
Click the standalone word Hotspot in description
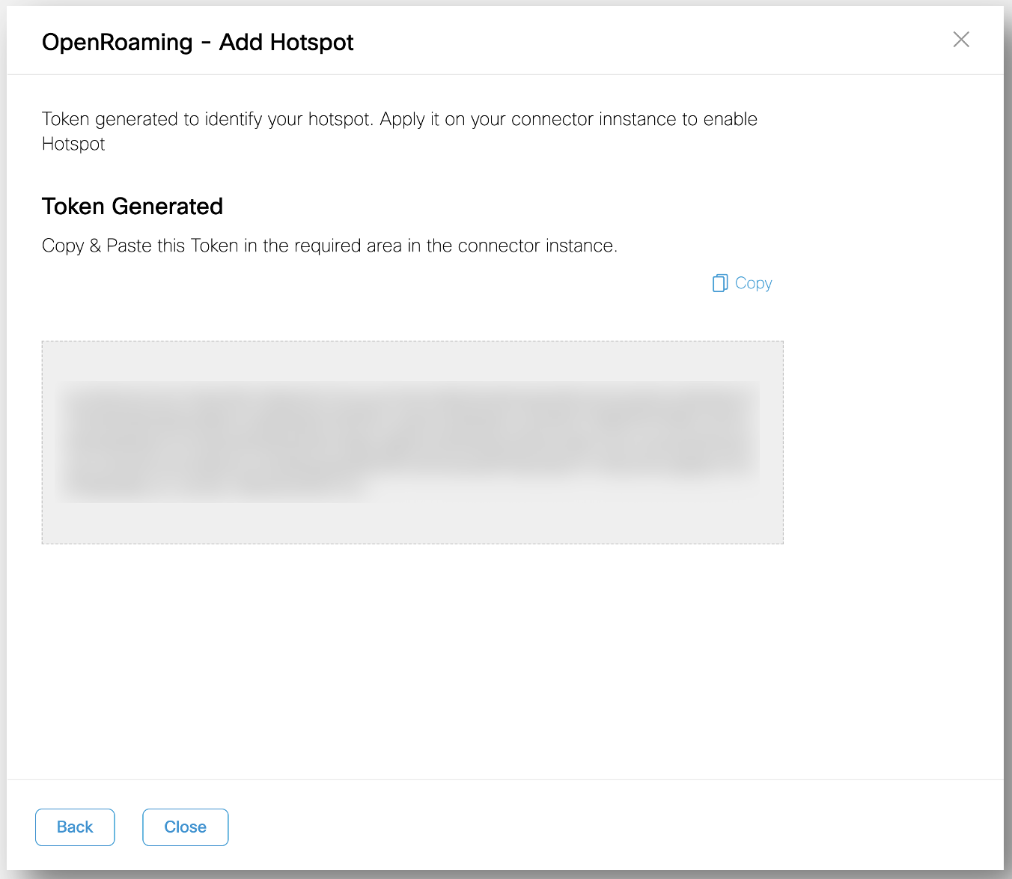(73, 145)
